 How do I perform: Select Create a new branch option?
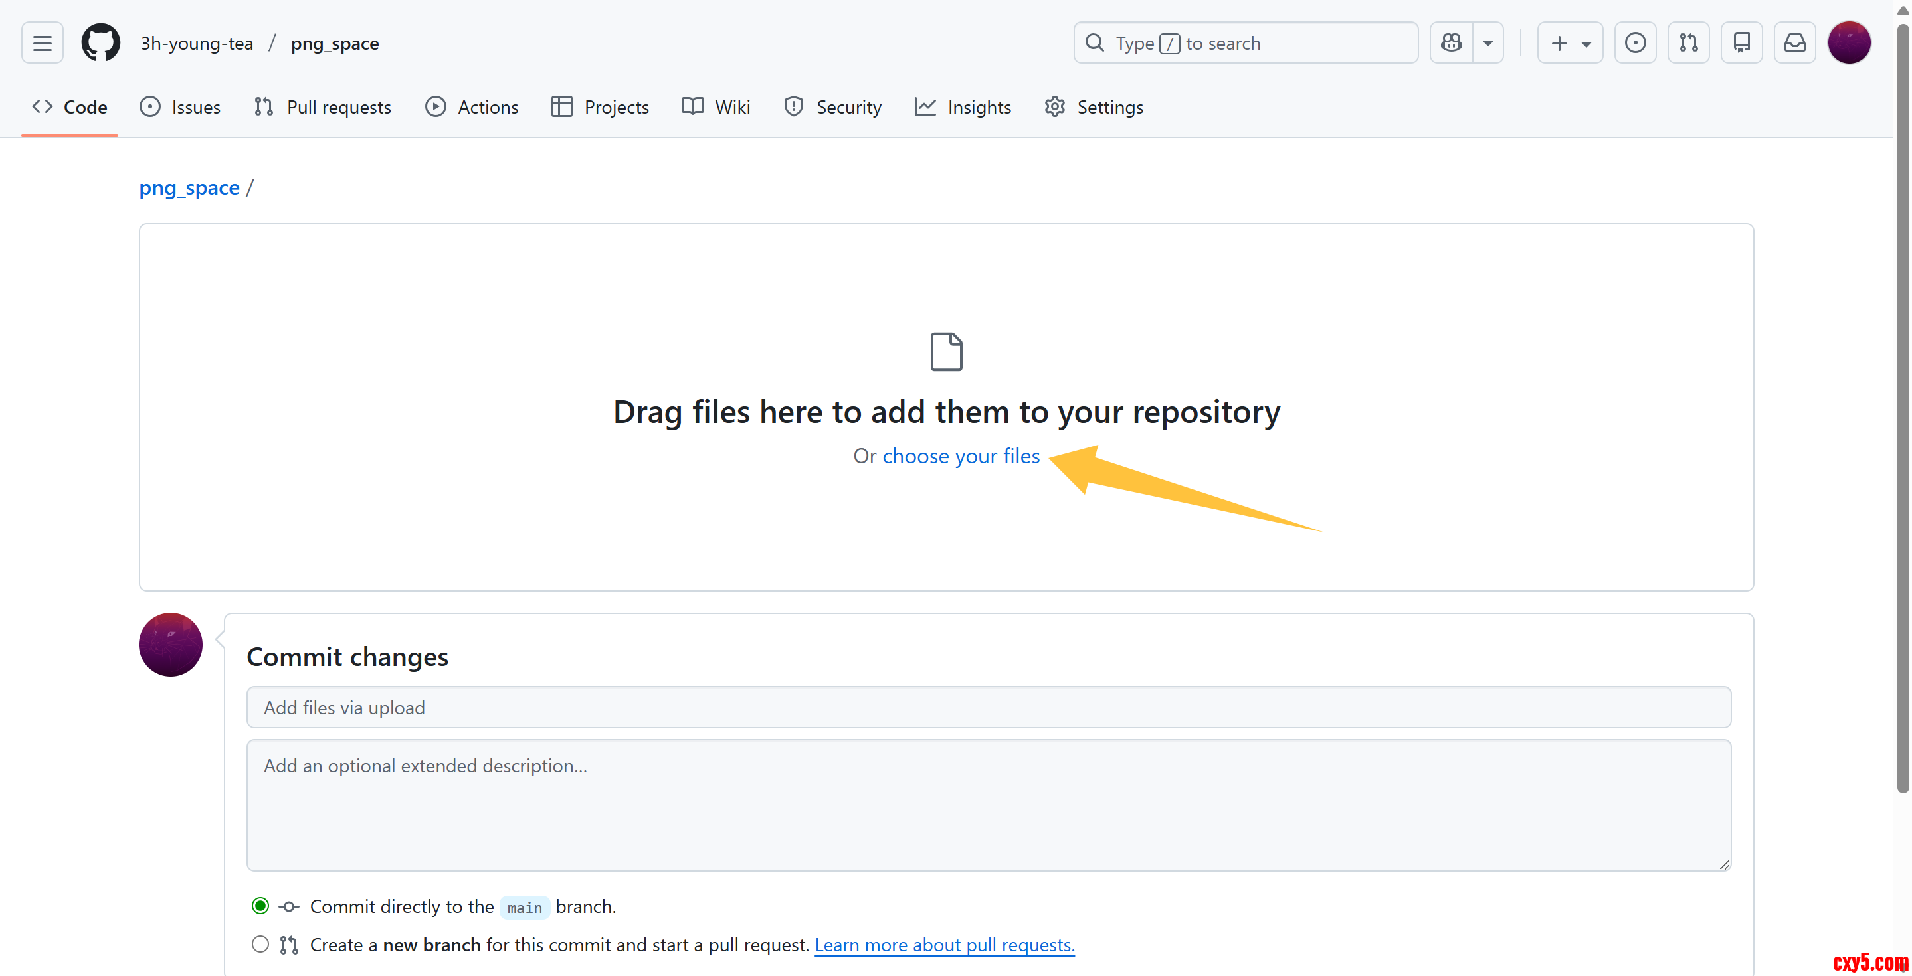point(260,944)
